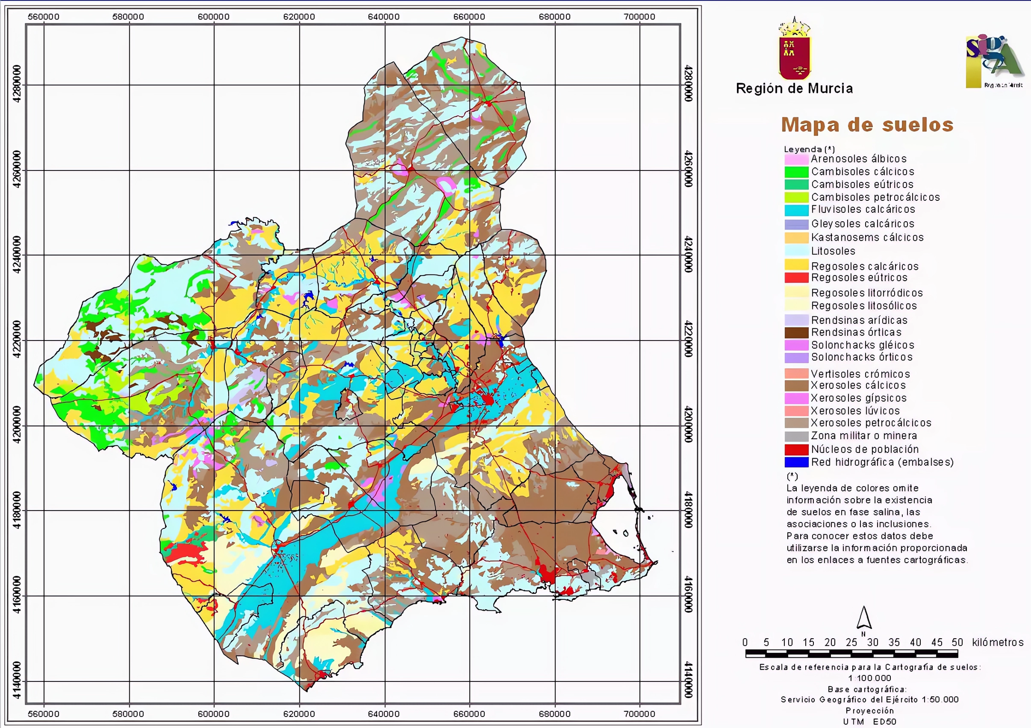Click the Arenosoles álbicos legend swatch
This screenshot has height=728, width=1031.
(x=796, y=159)
